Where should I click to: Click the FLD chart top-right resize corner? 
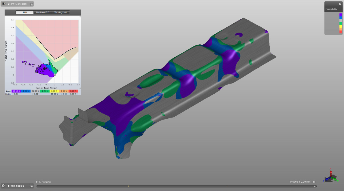click(x=80, y=17)
